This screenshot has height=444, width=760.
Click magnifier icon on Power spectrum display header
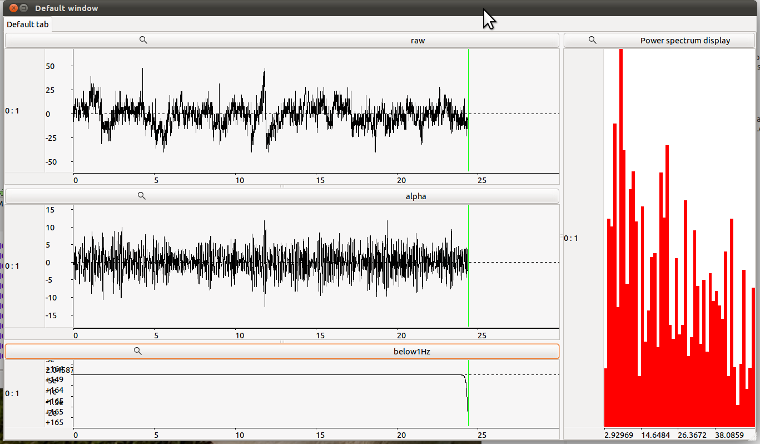click(x=593, y=40)
